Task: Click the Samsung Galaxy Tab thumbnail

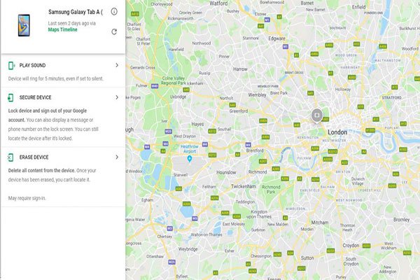Action: point(24,25)
